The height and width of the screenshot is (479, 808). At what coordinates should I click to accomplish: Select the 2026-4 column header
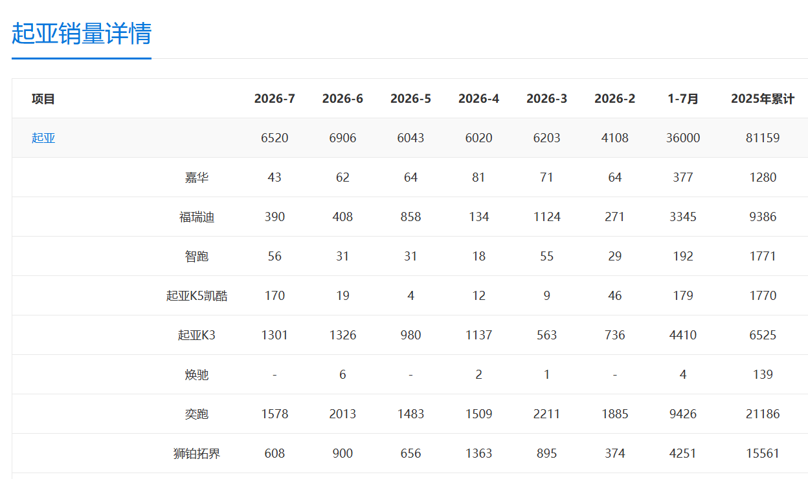point(478,99)
